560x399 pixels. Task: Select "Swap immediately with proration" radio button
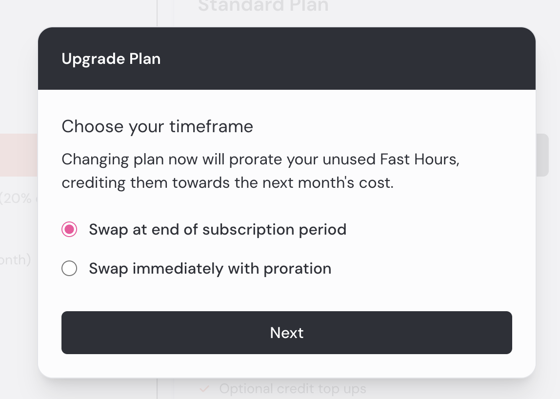[69, 268]
